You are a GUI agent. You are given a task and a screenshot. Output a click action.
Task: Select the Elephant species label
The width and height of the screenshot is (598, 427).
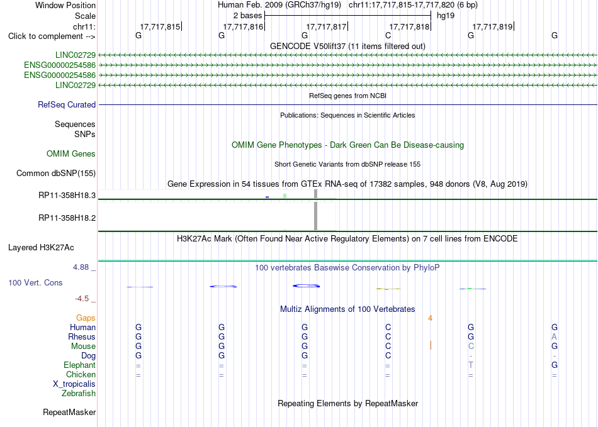point(79,365)
